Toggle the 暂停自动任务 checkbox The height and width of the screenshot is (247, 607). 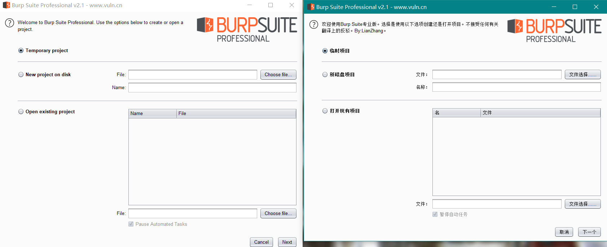pyautogui.click(x=435, y=214)
